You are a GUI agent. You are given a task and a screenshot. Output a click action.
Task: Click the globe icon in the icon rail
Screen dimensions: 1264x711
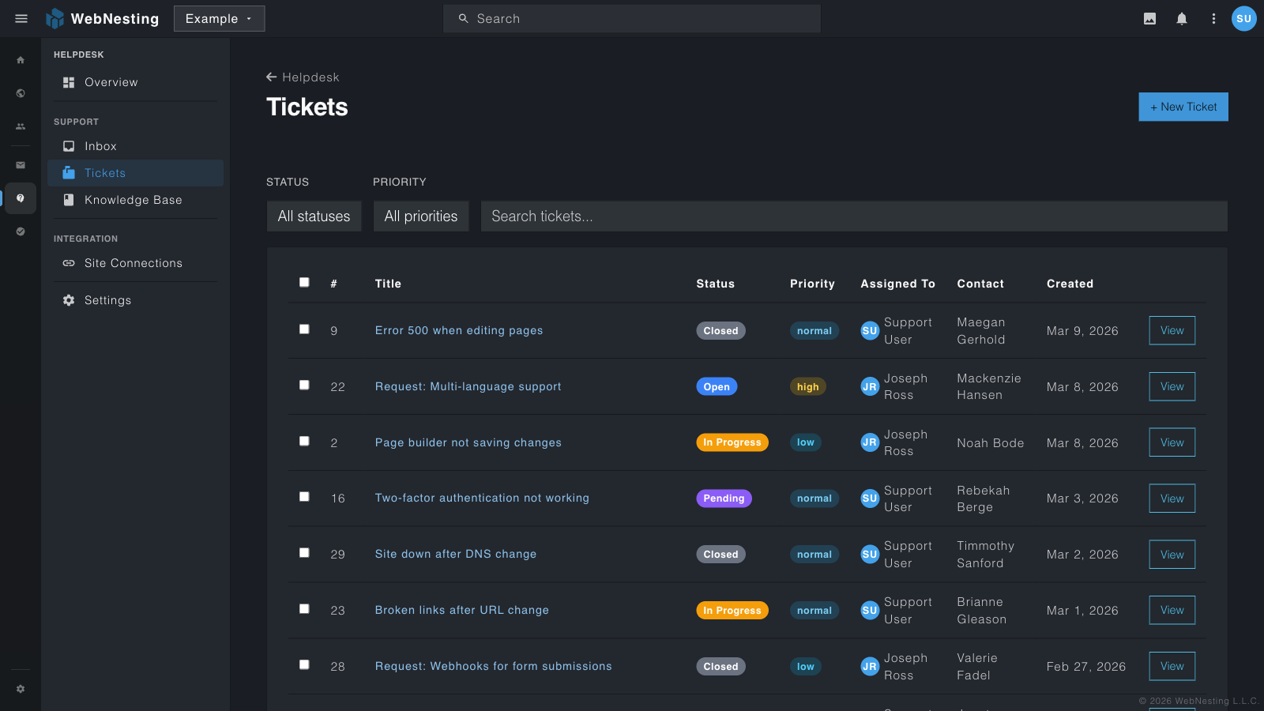pos(21,92)
